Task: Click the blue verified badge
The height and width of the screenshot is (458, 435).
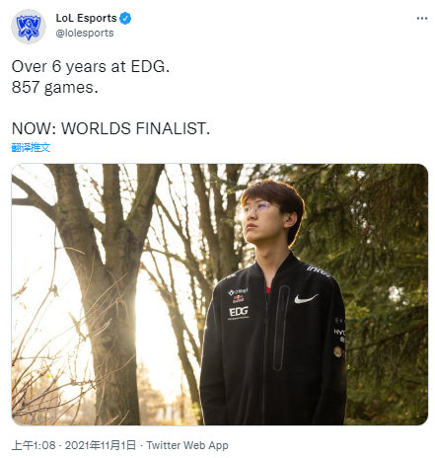Action: coord(125,18)
